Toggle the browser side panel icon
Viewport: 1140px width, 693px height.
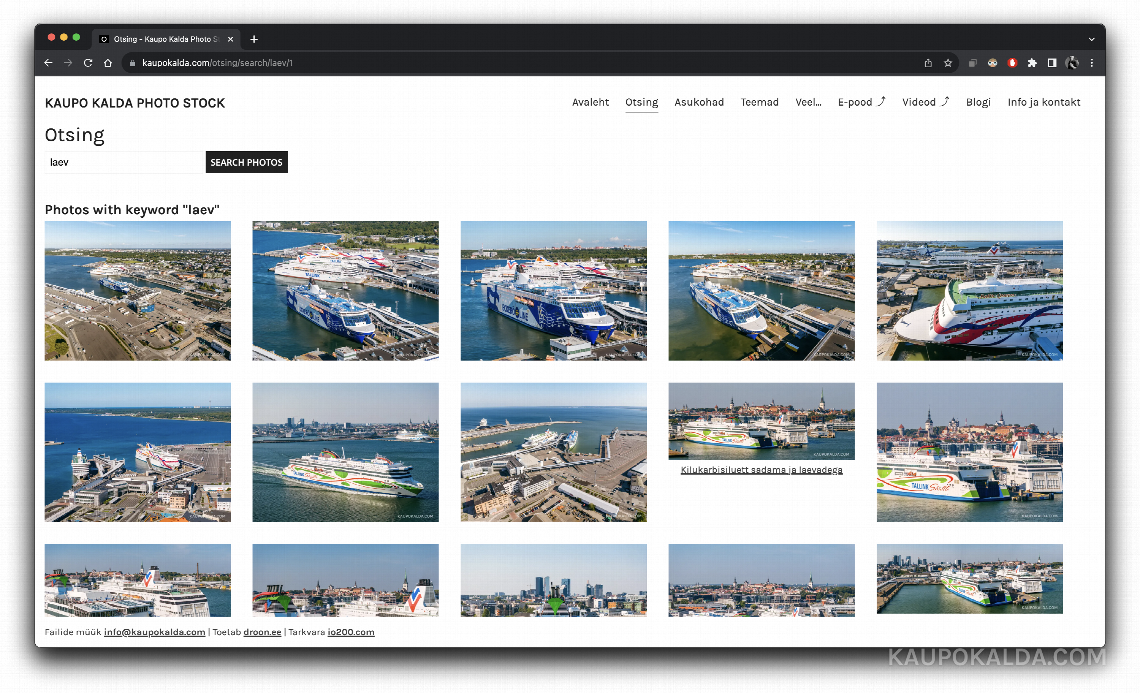[1052, 63]
